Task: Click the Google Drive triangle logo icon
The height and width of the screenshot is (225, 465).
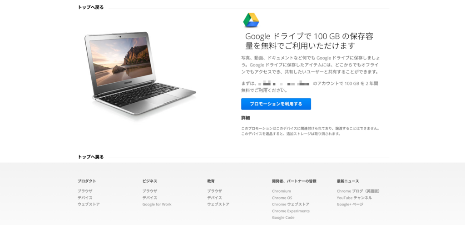Action: (x=251, y=20)
